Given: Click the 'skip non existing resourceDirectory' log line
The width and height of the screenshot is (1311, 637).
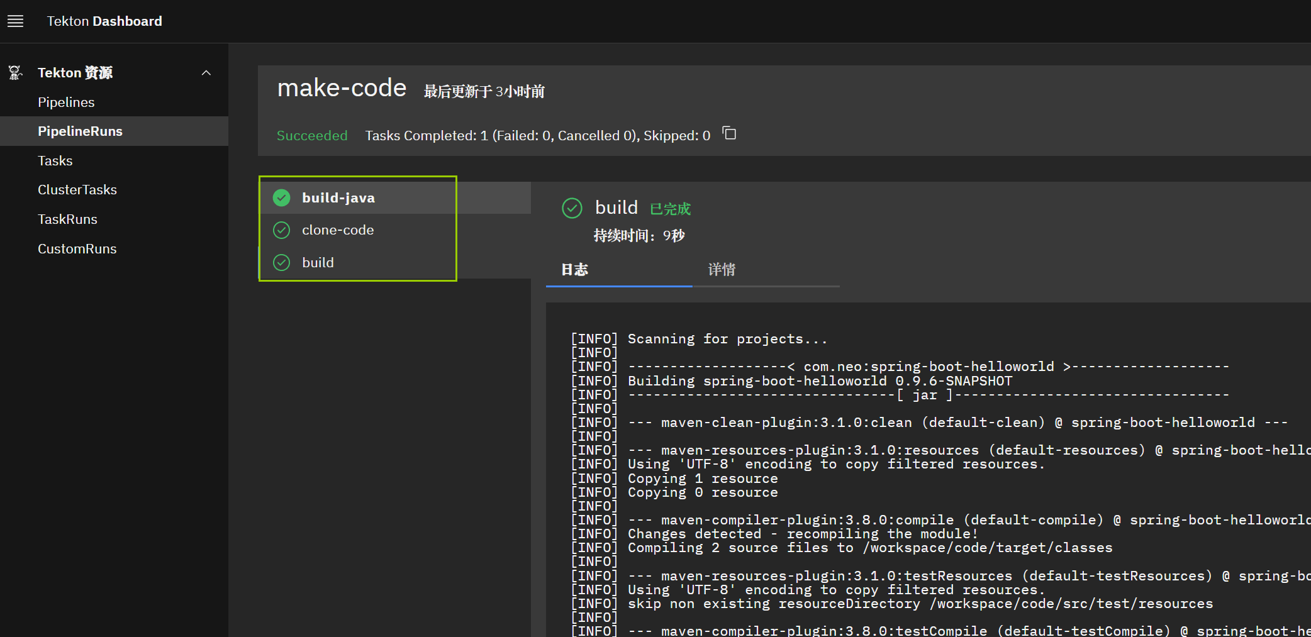Looking at the screenshot, I should 892,604.
